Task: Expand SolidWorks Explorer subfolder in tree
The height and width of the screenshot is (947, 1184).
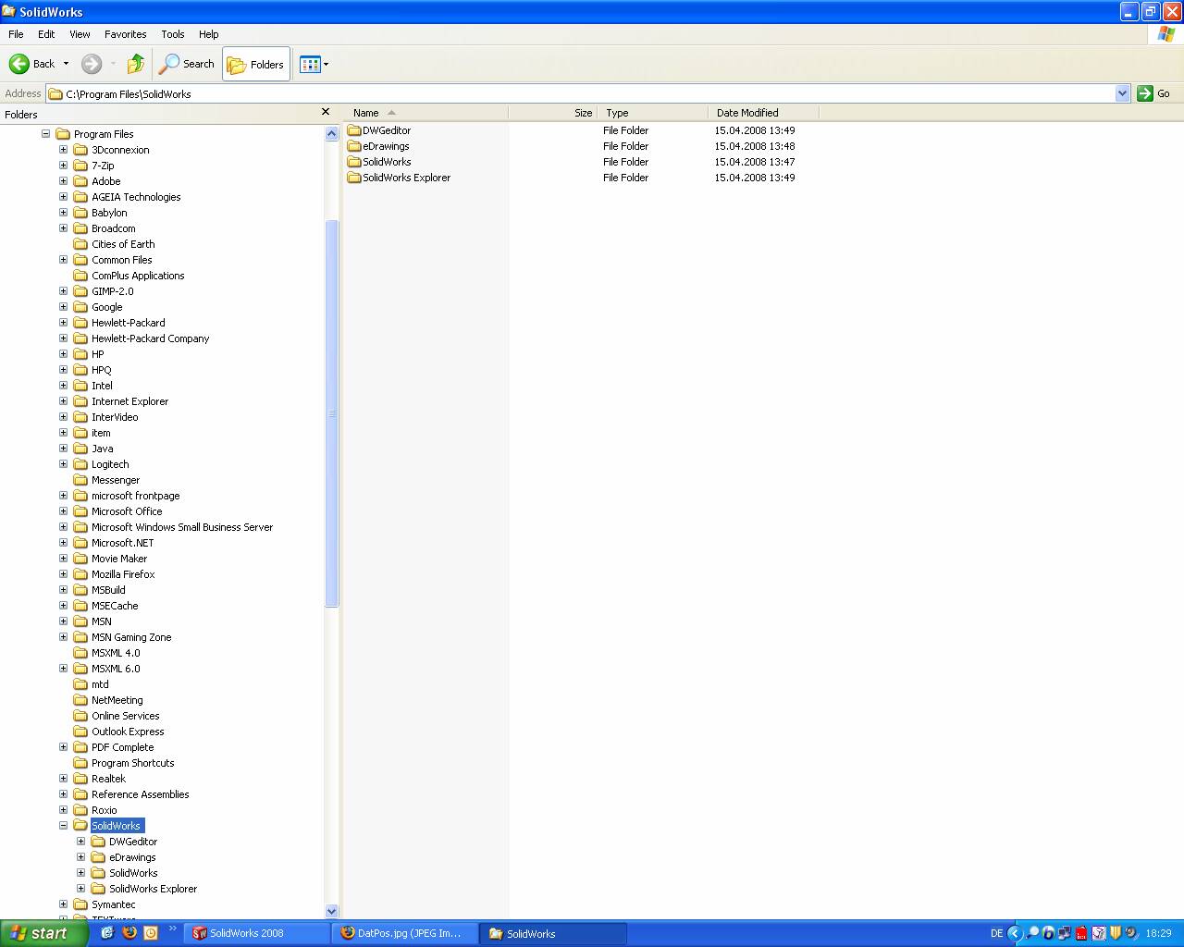Action: 80,889
